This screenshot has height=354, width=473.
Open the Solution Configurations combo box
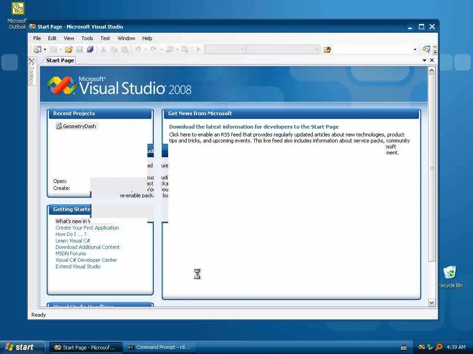[x=225, y=49]
